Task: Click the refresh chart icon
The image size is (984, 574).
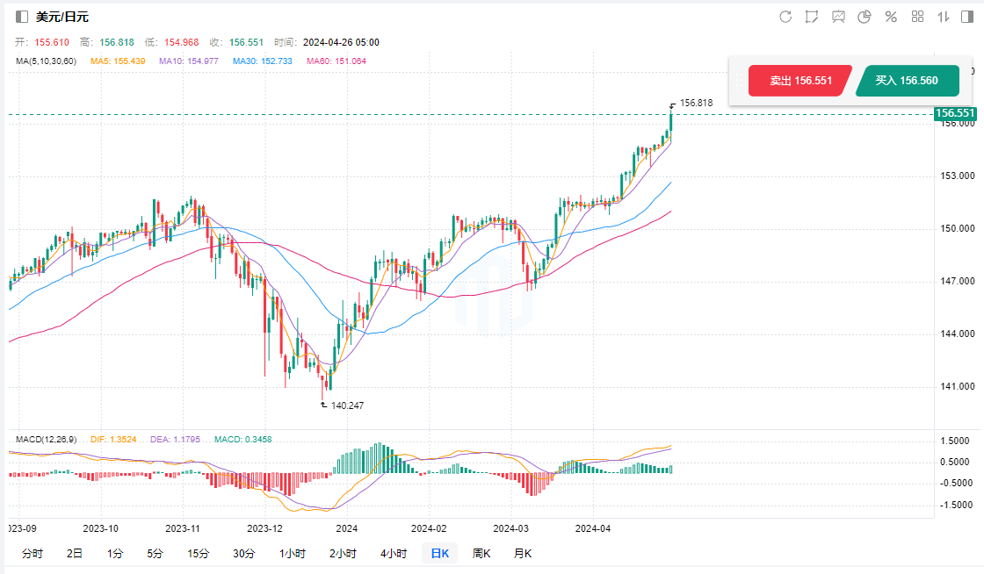Action: click(x=785, y=17)
